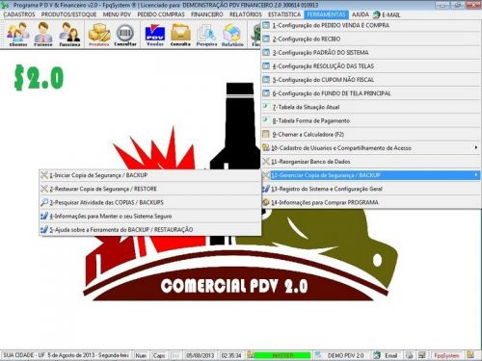The width and height of the screenshot is (482, 361).
Task: Click SUA CIDADE - UF date text
Action: click(66, 355)
